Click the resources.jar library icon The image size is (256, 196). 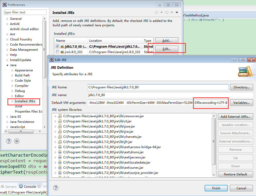[60, 116]
